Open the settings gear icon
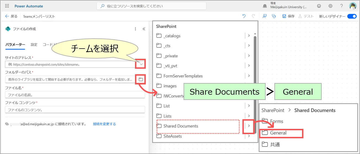This screenshot has height=154, width=360. tap(330, 6)
